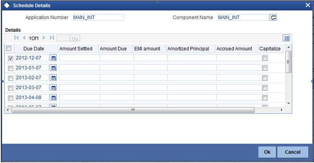Click the Component Name field
314x163 pixels.
point(243,17)
